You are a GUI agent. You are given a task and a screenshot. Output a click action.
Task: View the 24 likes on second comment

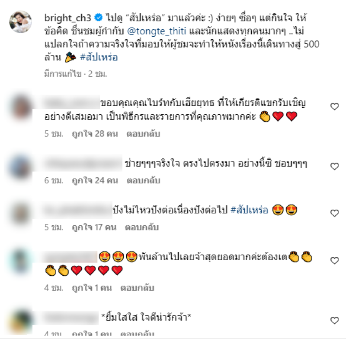point(95,180)
